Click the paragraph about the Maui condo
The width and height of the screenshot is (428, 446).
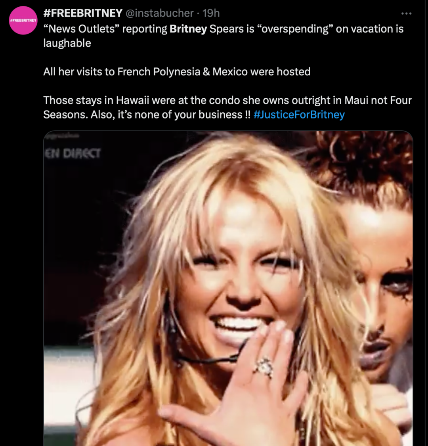point(227,107)
